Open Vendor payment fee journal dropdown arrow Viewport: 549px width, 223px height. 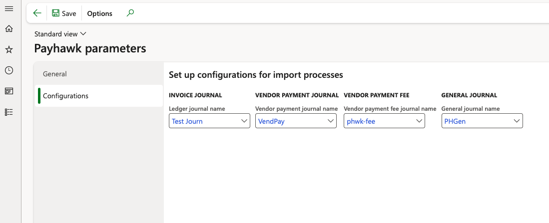pos(419,121)
